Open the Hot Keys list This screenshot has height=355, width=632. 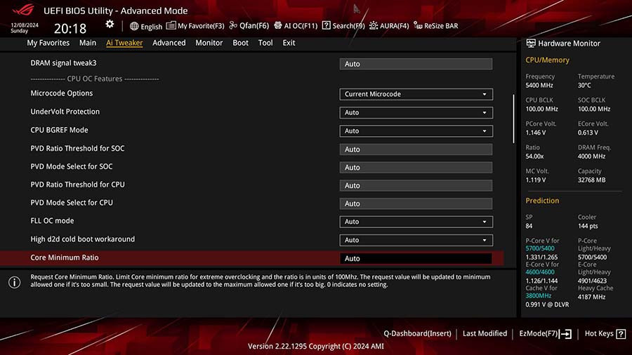[x=605, y=334]
